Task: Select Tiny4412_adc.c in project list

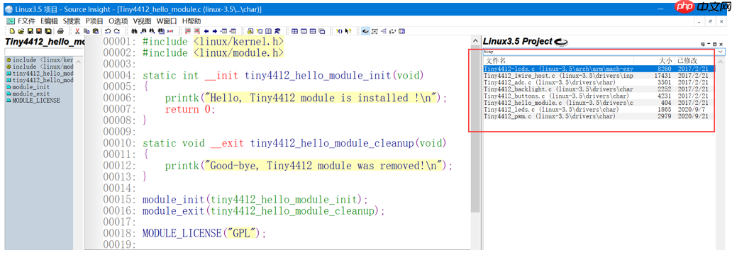Action: (x=599, y=82)
